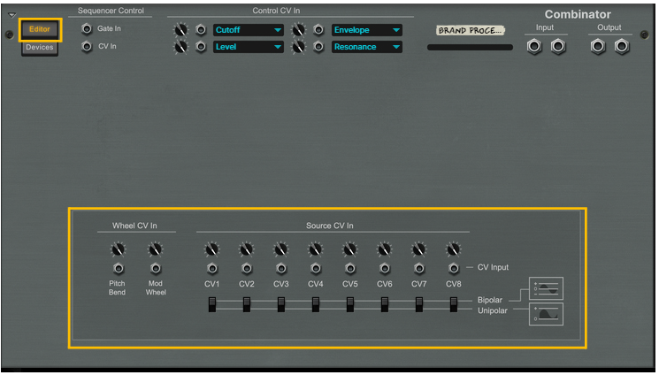Click the CV jack next to Level

(201, 47)
